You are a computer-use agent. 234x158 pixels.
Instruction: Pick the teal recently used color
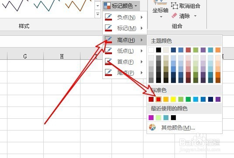tap(166, 117)
